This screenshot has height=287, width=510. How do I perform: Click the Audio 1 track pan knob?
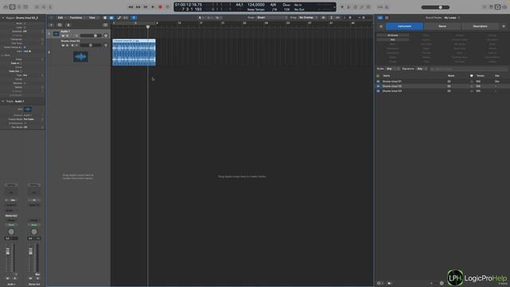(106, 35)
